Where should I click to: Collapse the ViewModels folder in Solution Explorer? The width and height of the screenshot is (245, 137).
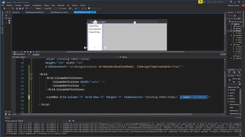(232, 35)
